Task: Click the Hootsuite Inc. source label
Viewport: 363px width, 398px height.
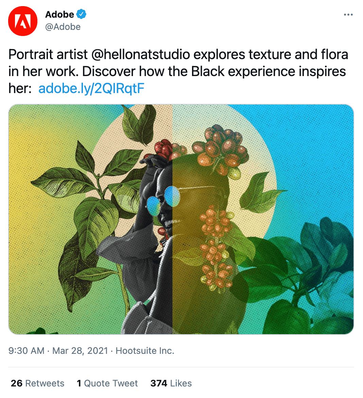Action: pyautogui.click(x=145, y=351)
